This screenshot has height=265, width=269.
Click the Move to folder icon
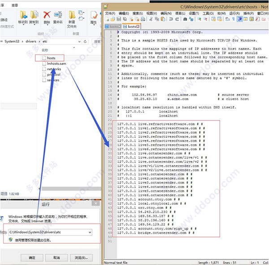23,15
